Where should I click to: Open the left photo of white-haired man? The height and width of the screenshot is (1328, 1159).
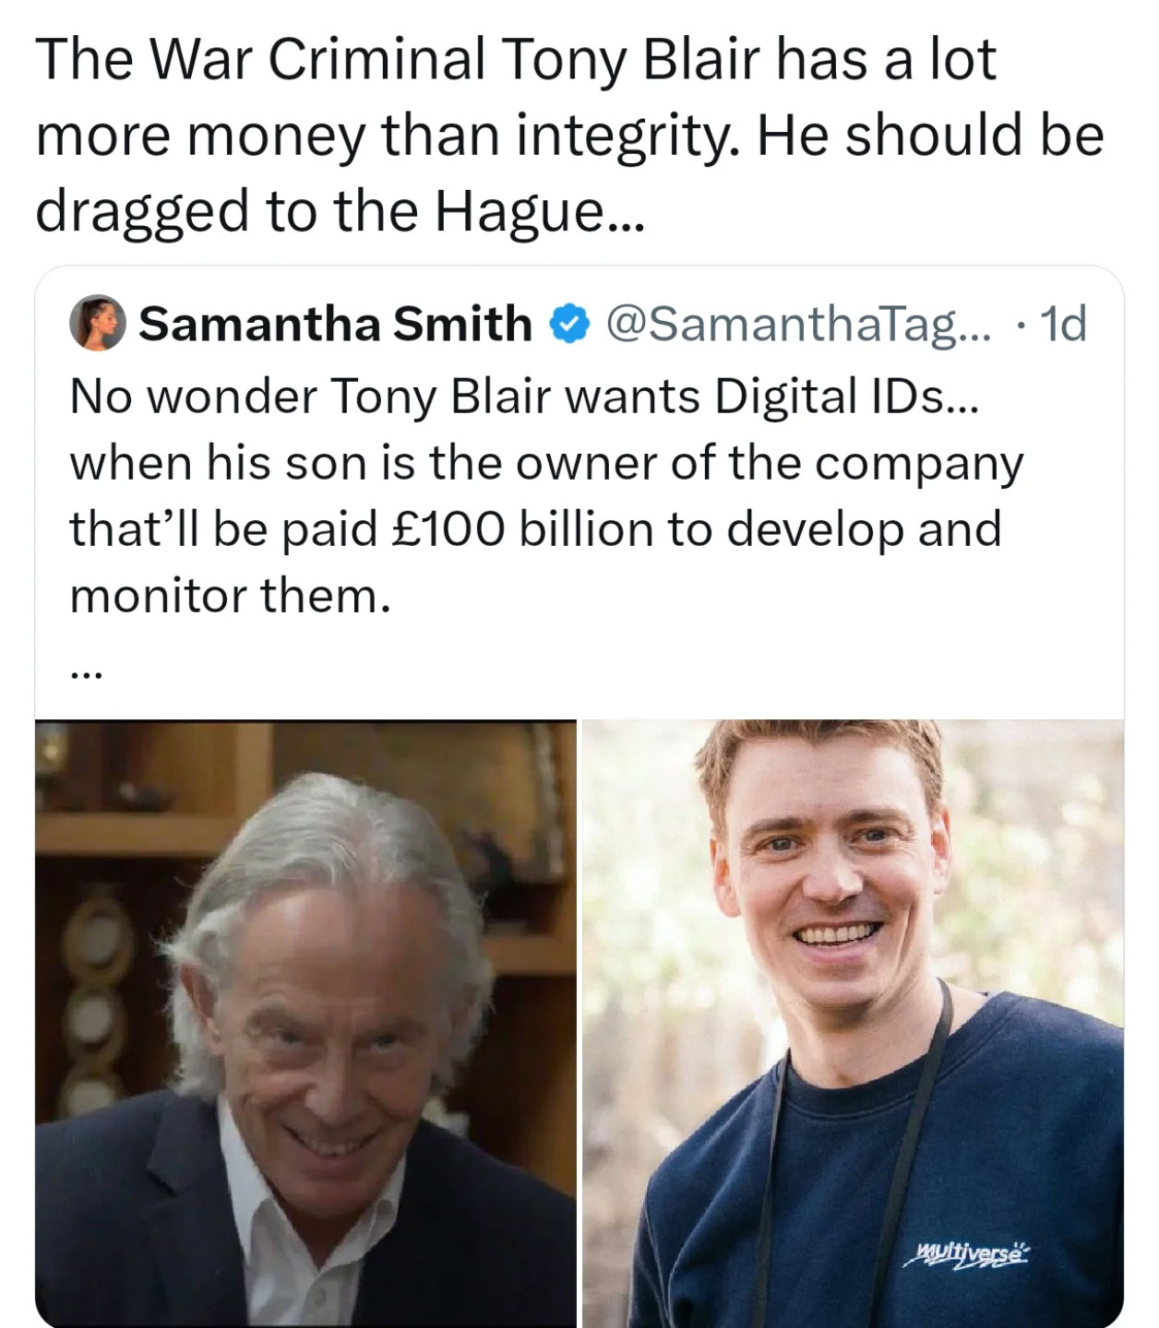305,1023
